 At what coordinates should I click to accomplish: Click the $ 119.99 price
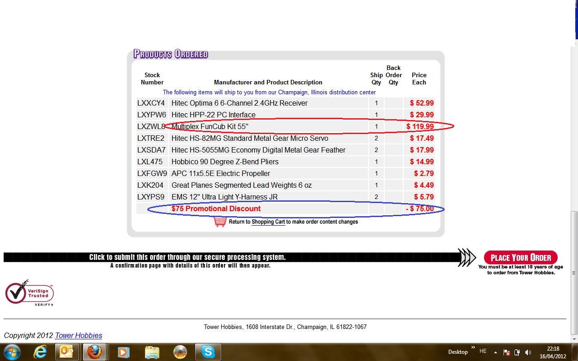click(x=420, y=126)
